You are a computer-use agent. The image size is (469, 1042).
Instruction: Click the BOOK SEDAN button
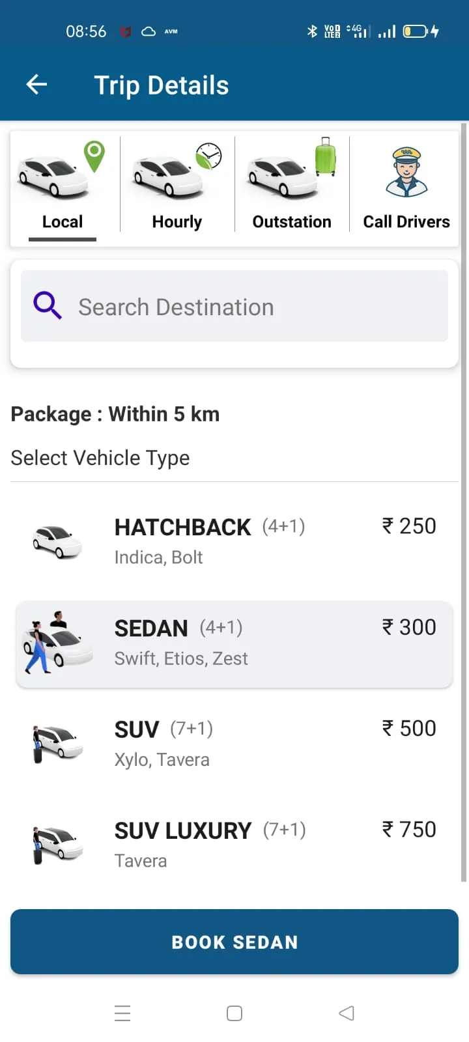(x=234, y=942)
